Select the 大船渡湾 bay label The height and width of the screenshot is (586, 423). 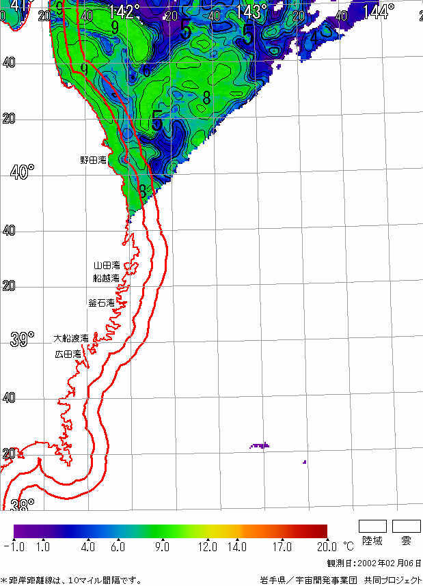point(71,338)
